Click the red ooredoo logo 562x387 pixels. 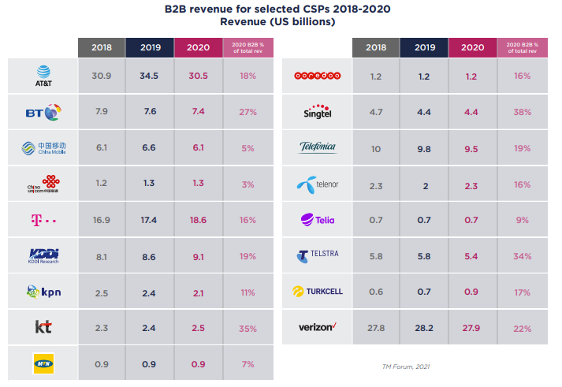(317, 76)
